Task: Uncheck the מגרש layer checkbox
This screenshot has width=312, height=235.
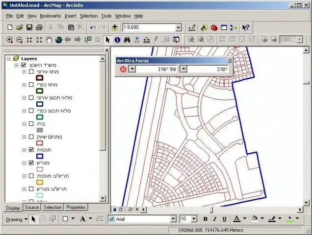Action: coord(31,163)
